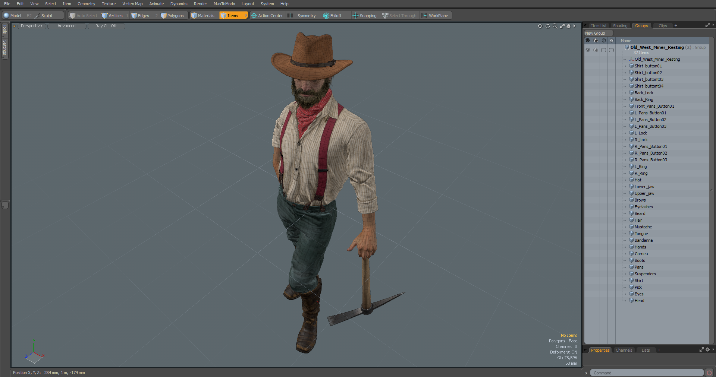This screenshot has width=716, height=377.
Task: Toggle visibility eye of Old_West_Miner_Resting group
Action: [x=588, y=50]
